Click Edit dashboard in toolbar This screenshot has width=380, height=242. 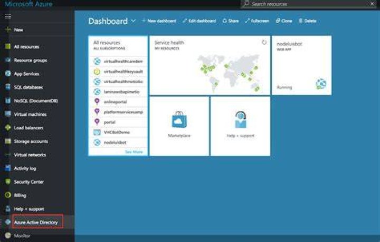click(x=199, y=21)
